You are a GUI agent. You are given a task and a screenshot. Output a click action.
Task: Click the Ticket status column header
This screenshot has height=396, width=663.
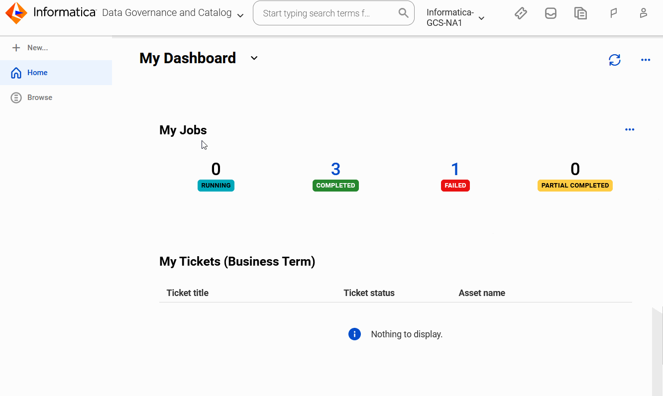[369, 293]
